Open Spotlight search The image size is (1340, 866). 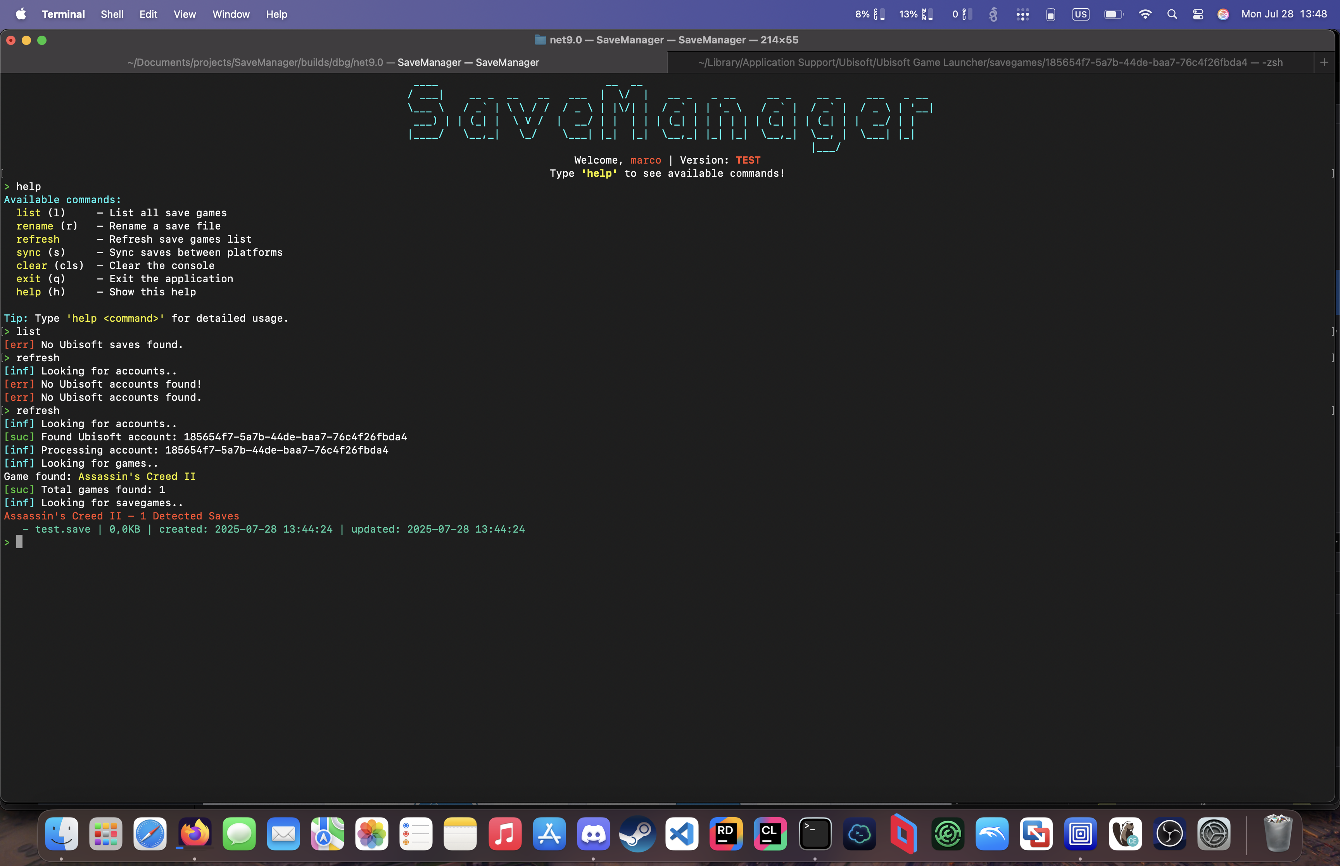(x=1172, y=14)
